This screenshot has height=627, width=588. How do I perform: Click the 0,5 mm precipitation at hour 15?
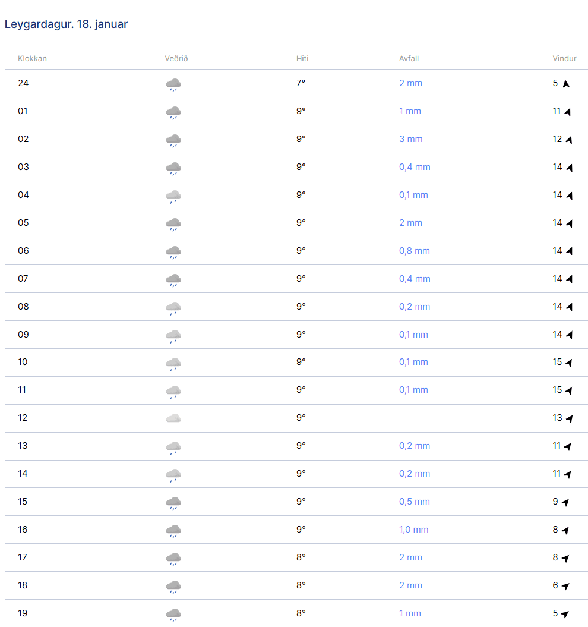point(414,502)
